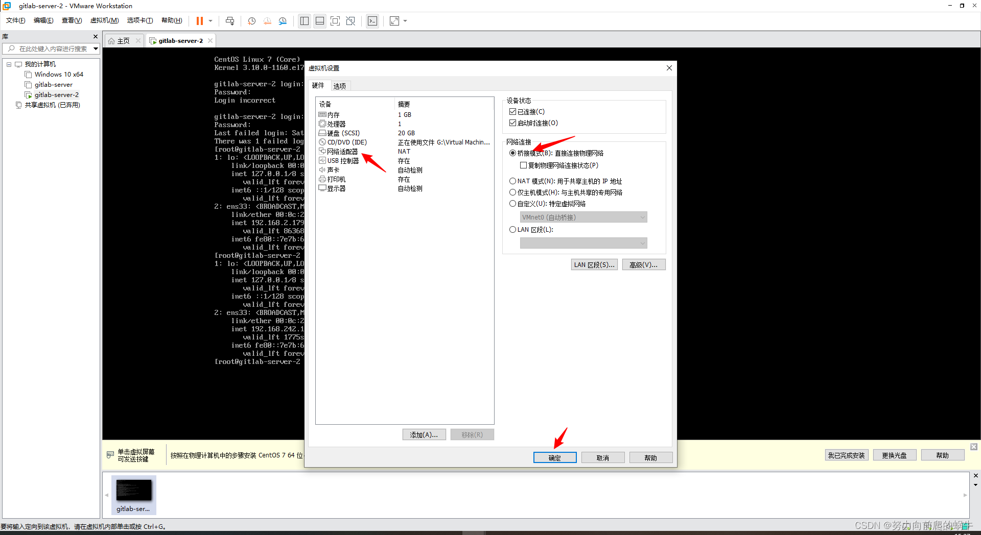Pause the virtual machine using the orange pause icon
The image size is (981, 535).
click(x=199, y=21)
